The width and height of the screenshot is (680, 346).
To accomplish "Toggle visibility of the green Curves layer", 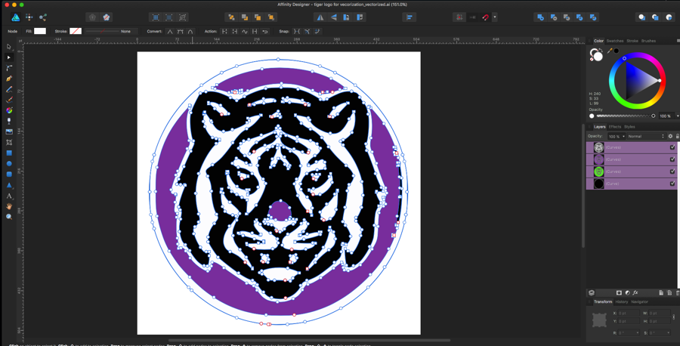I will point(672,171).
